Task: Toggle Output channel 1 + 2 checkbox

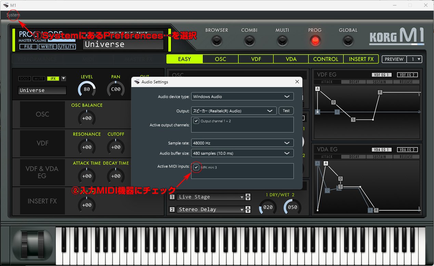Action: (x=196, y=121)
